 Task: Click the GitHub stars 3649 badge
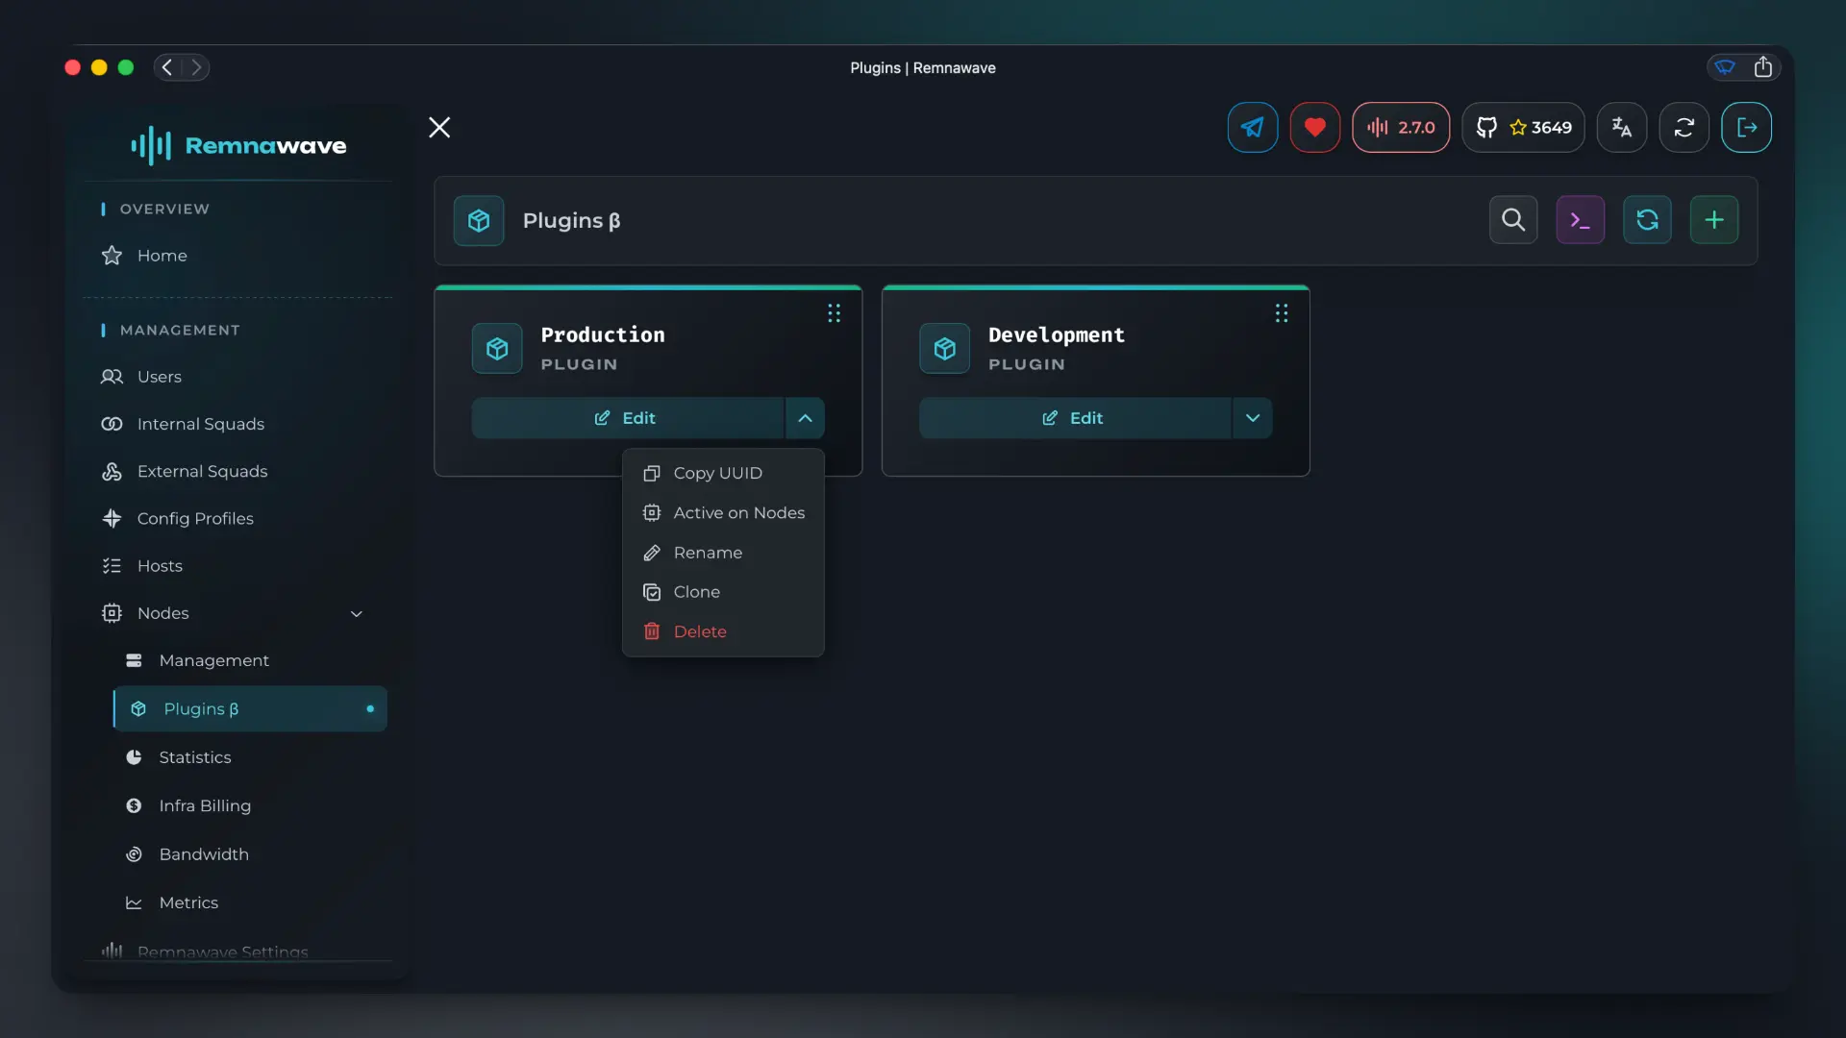(1523, 127)
